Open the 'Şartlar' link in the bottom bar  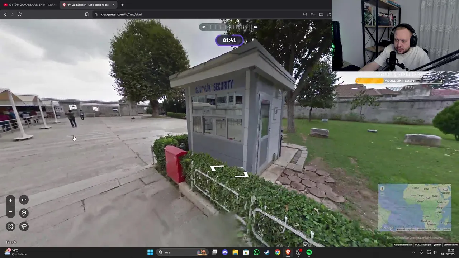click(x=437, y=245)
